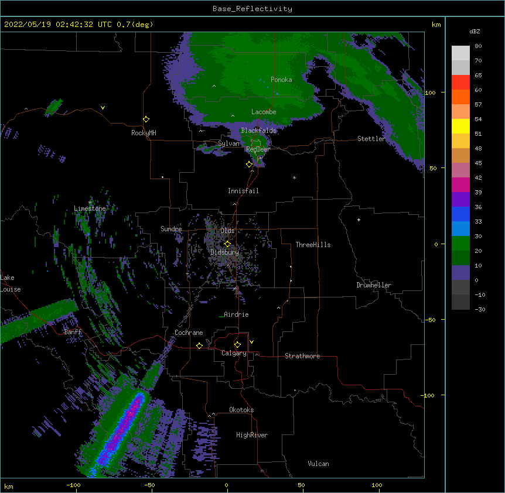Select the Didsbury city label

(x=225, y=252)
